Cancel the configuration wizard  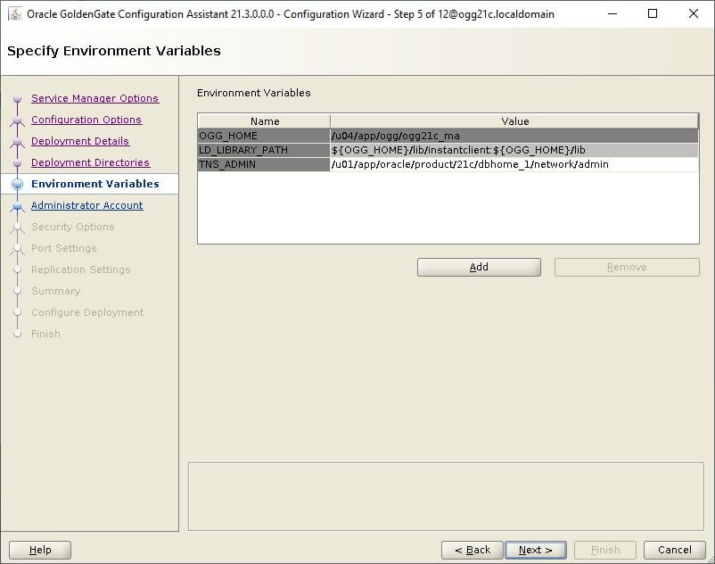[674, 550]
